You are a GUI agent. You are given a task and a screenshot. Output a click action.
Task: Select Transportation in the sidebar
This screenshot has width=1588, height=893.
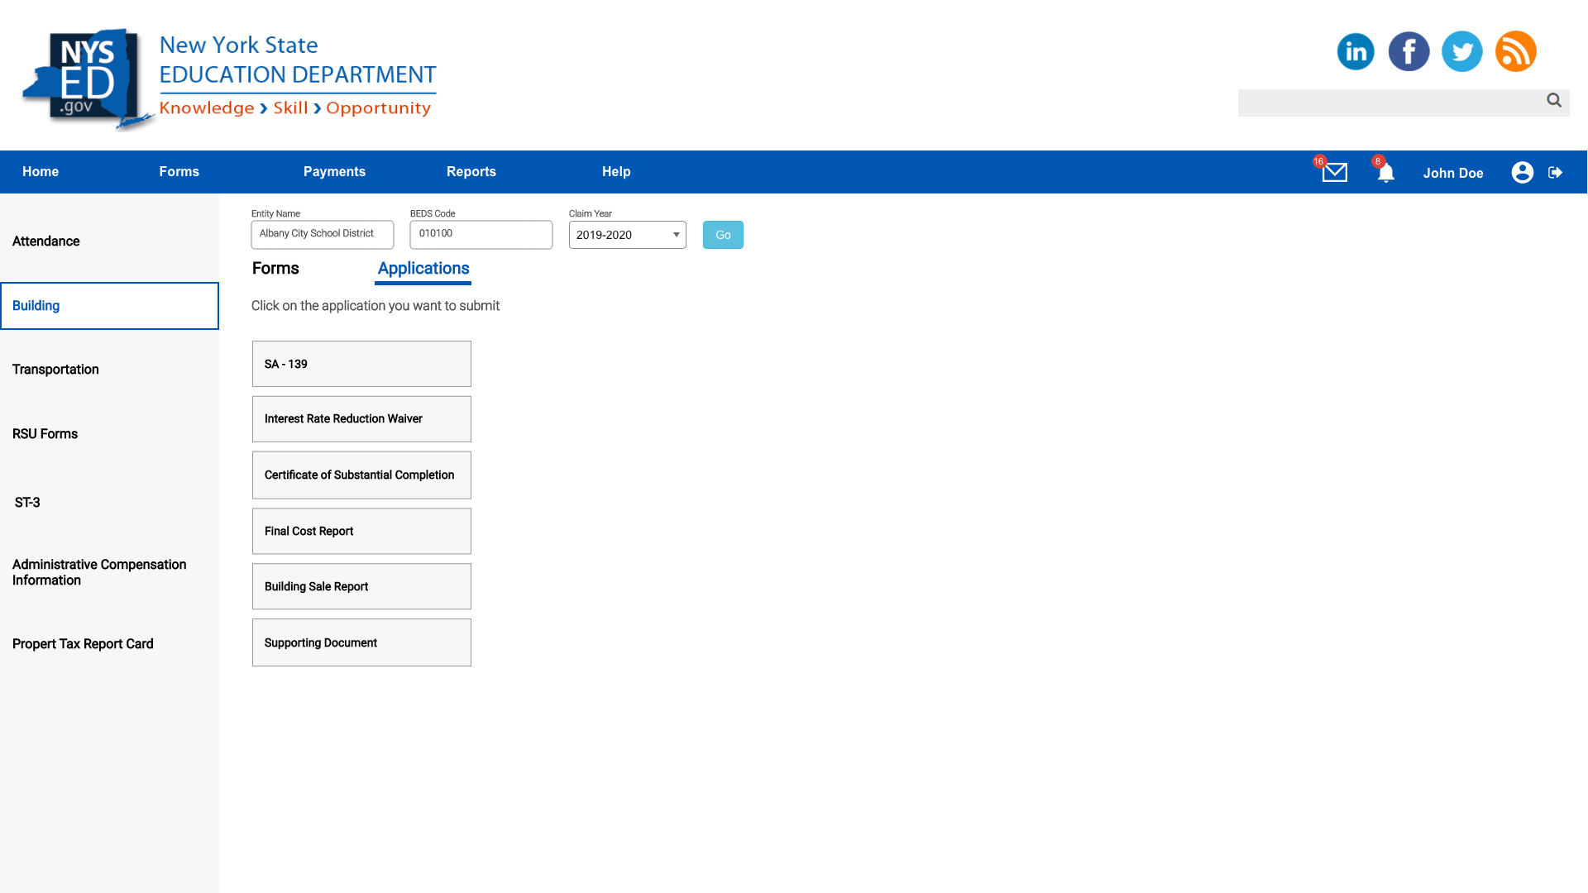[x=55, y=370]
